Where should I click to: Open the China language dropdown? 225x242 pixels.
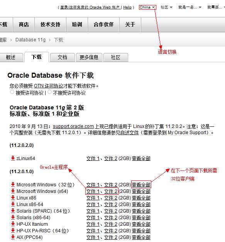(x=147, y=7)
